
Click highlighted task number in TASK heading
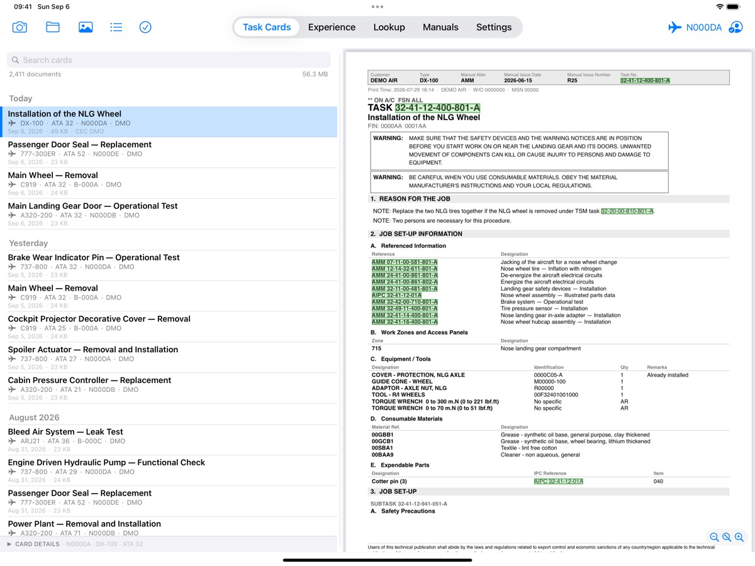pos(437,108)
